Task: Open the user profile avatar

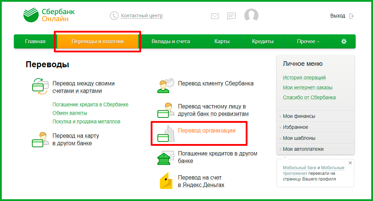Action: point(251,16)
